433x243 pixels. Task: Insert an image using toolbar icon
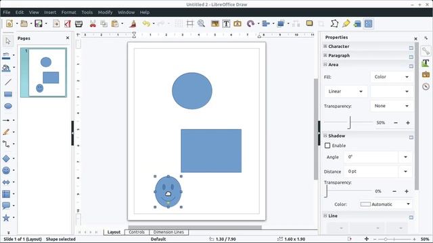click(215, 24)
